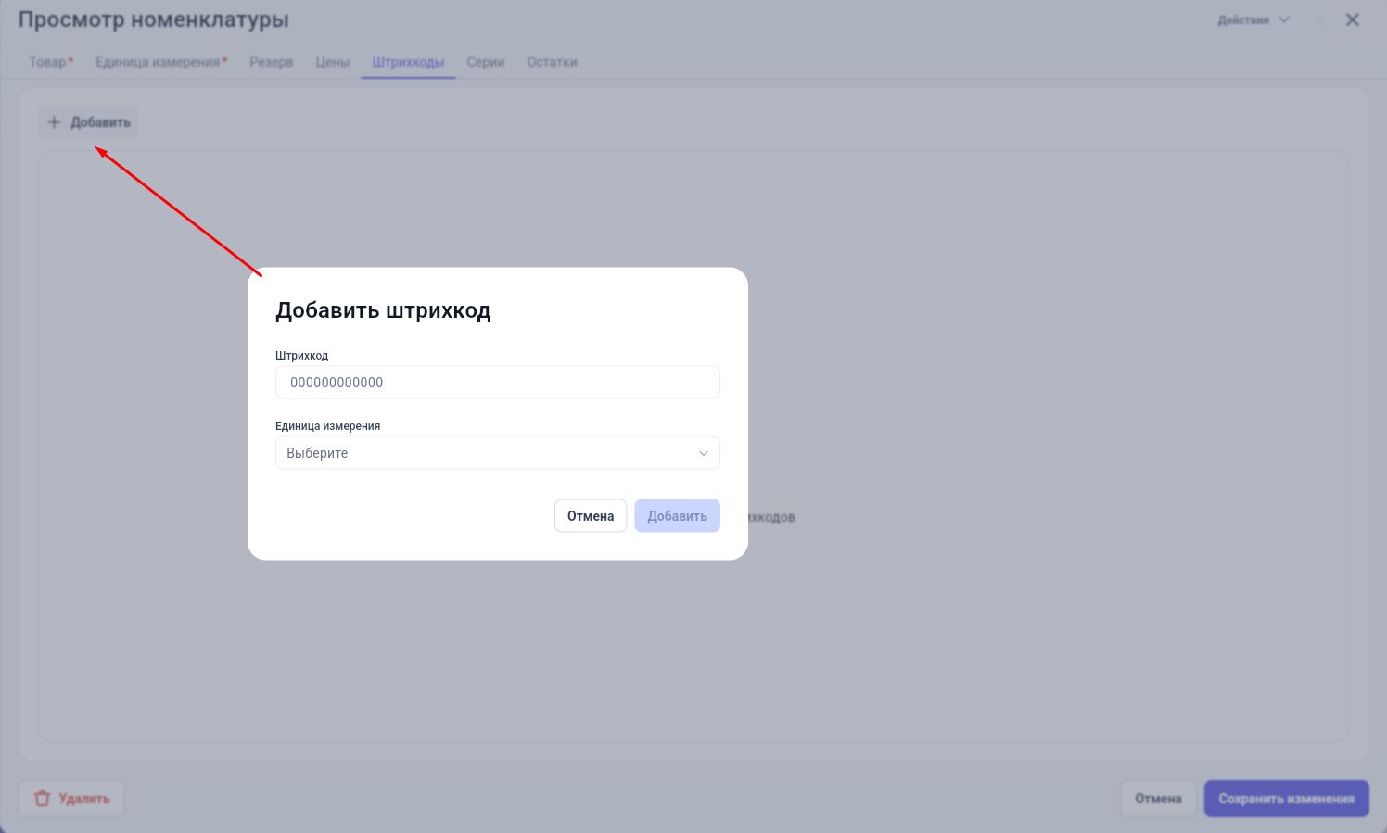The image size is (1387, 833).
Task: Click Отмена in the barcode dialog
Action: [591, 516]
